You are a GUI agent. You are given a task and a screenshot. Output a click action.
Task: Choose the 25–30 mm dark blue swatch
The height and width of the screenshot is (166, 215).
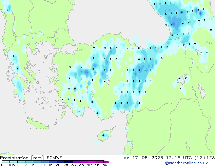click(69, 162)
